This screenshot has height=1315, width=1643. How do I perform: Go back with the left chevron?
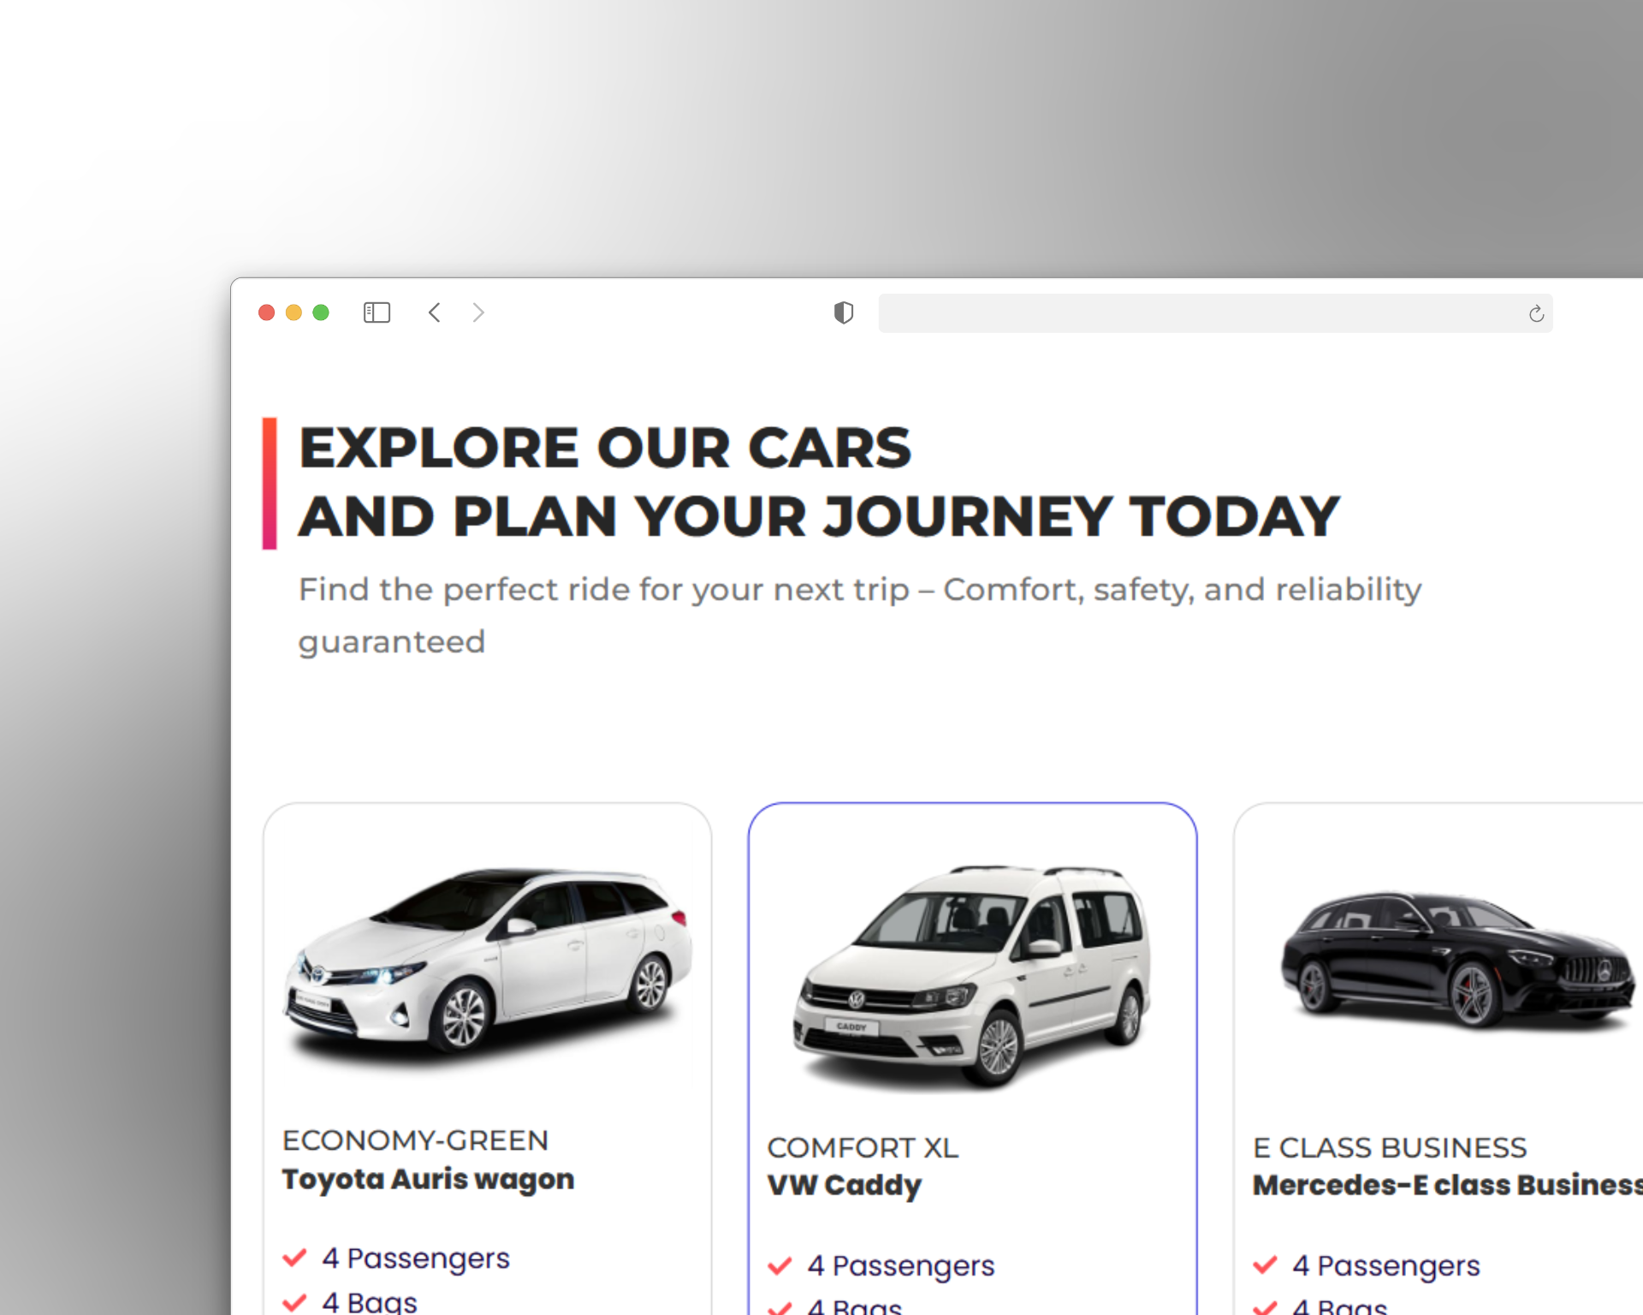coord(435,312)
